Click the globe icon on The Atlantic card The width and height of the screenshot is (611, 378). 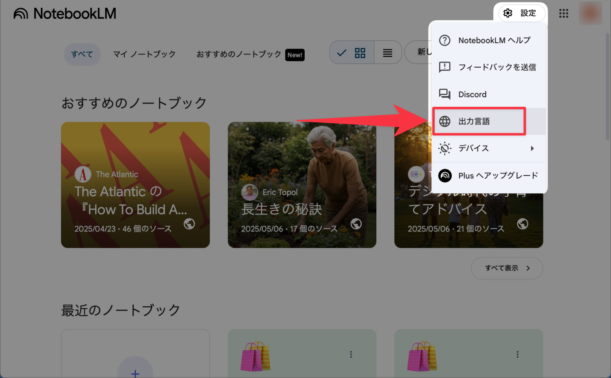point(189,224)
